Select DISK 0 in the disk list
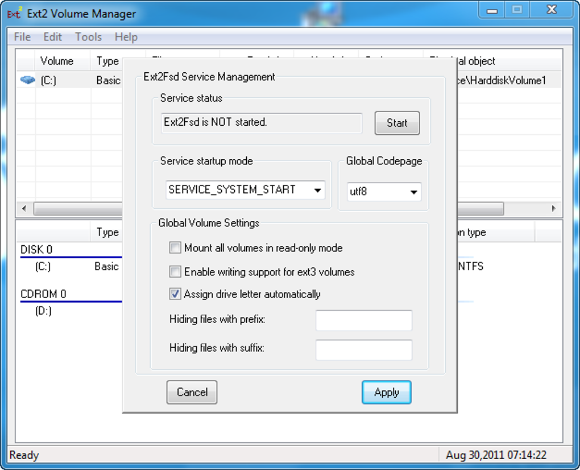This screenshot has width=580, height=470. tap(36, 250)
